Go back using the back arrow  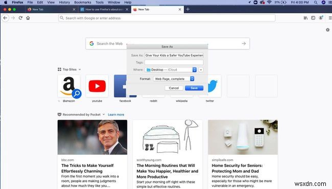tap(5, 18)
